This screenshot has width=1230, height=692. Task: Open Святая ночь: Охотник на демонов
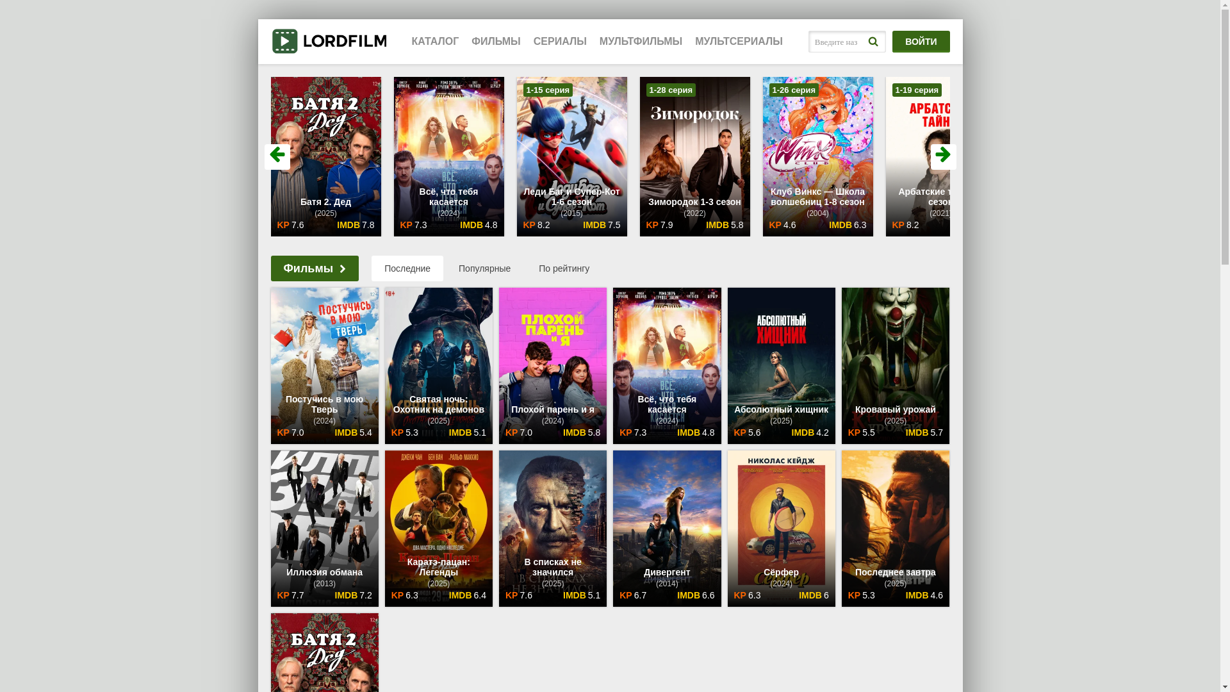click(x=438, y=365)
